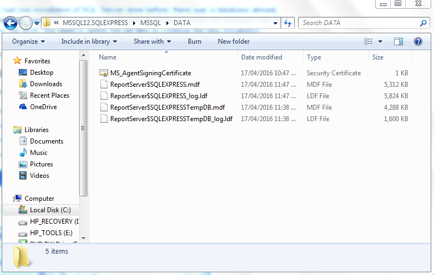Click the Security Certificate type cell
Screen dimensions: 434x275
click(334, 73)
